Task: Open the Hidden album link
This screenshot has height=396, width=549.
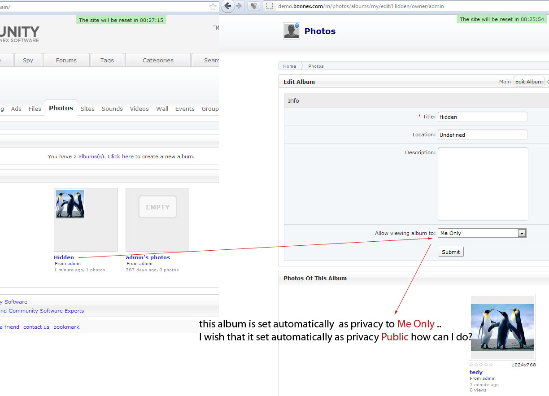Action: pyautogui.click(x=64, y=257)
